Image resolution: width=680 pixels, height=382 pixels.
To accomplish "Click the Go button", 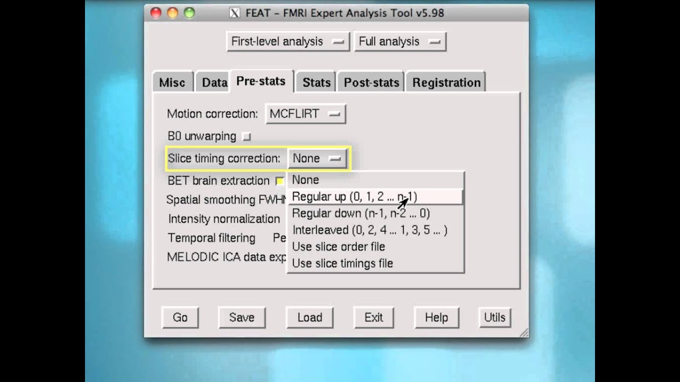I will (180, 317).
